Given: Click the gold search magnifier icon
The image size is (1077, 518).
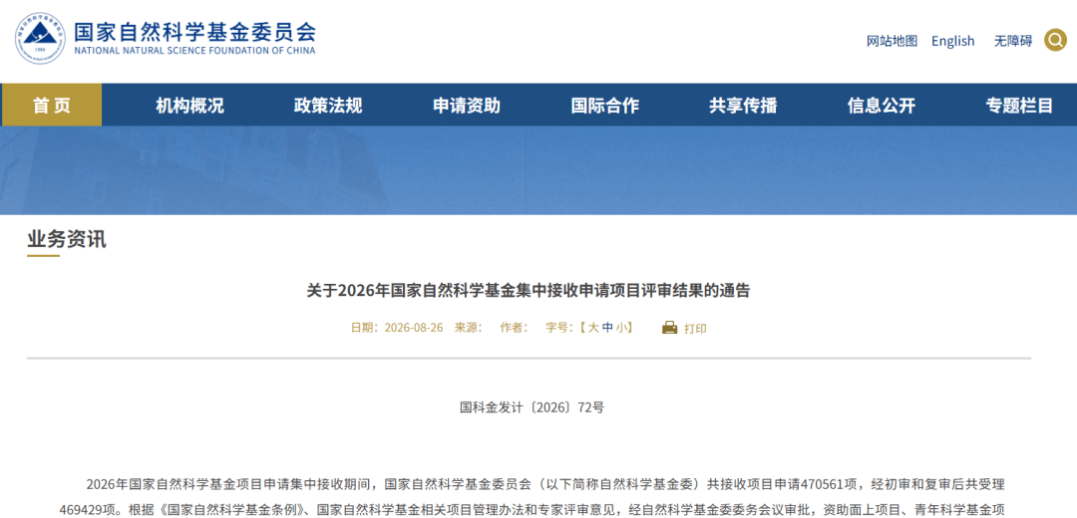Looking at the screenshot, I should point(1055,40).
